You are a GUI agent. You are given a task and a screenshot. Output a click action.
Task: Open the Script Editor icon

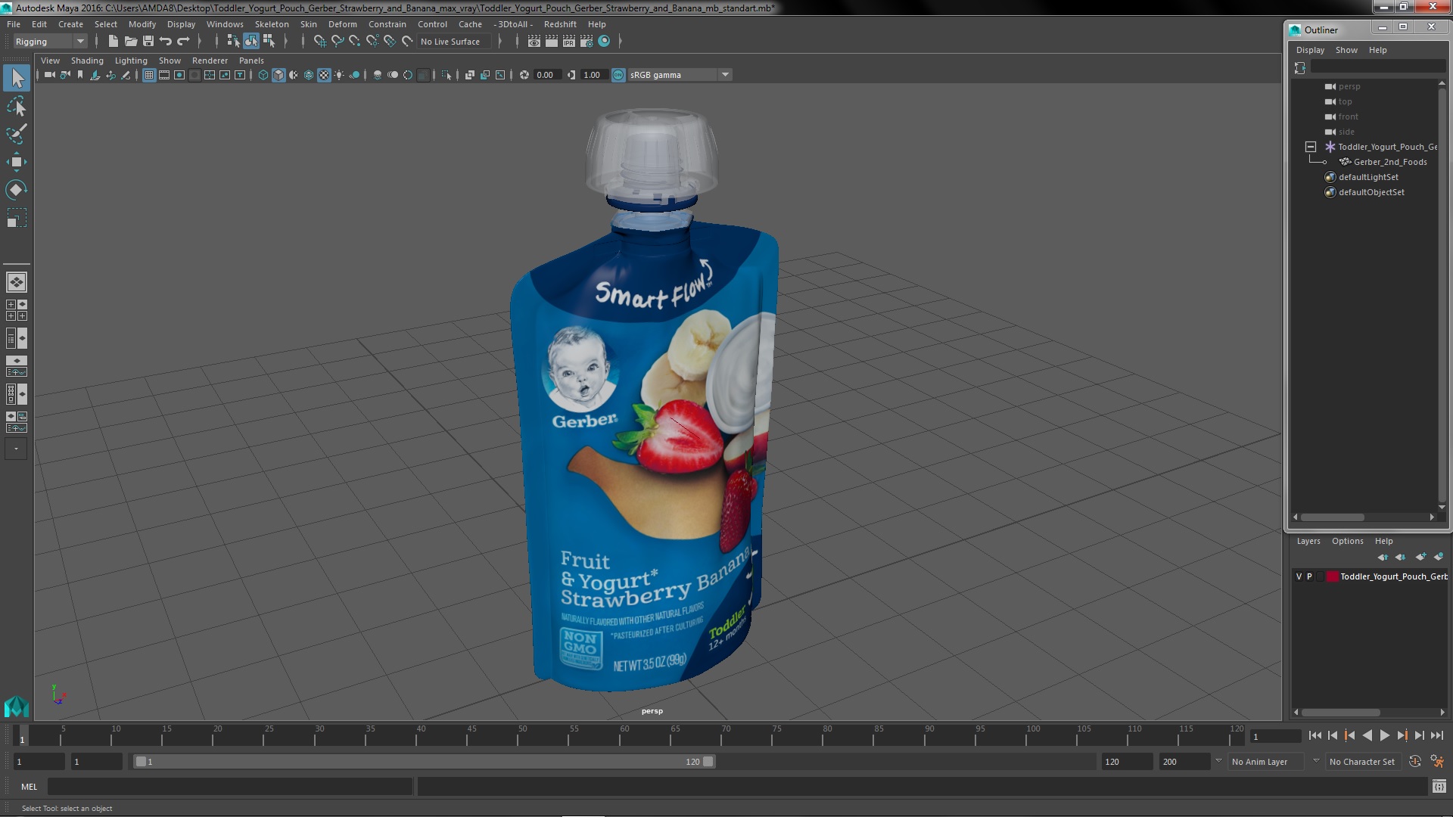point(1439,787)
